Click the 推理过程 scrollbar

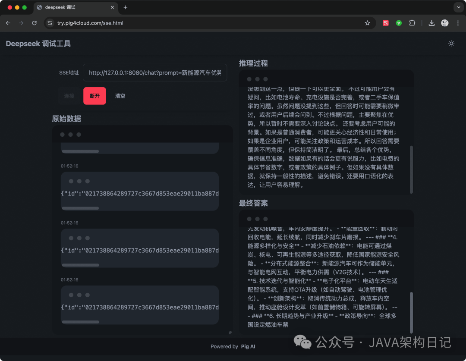(x=411, y=170)
